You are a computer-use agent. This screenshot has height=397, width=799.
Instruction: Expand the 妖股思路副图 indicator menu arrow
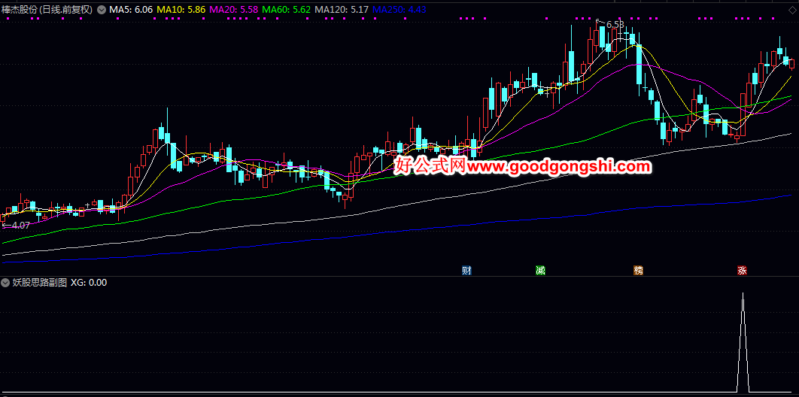pos(6,283)
